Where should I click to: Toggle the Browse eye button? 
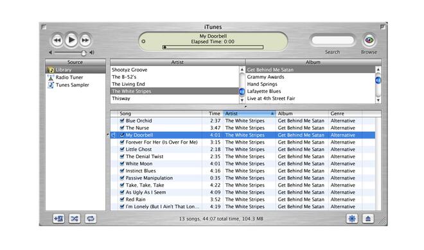pyautogui.click(x=369, y=40)
